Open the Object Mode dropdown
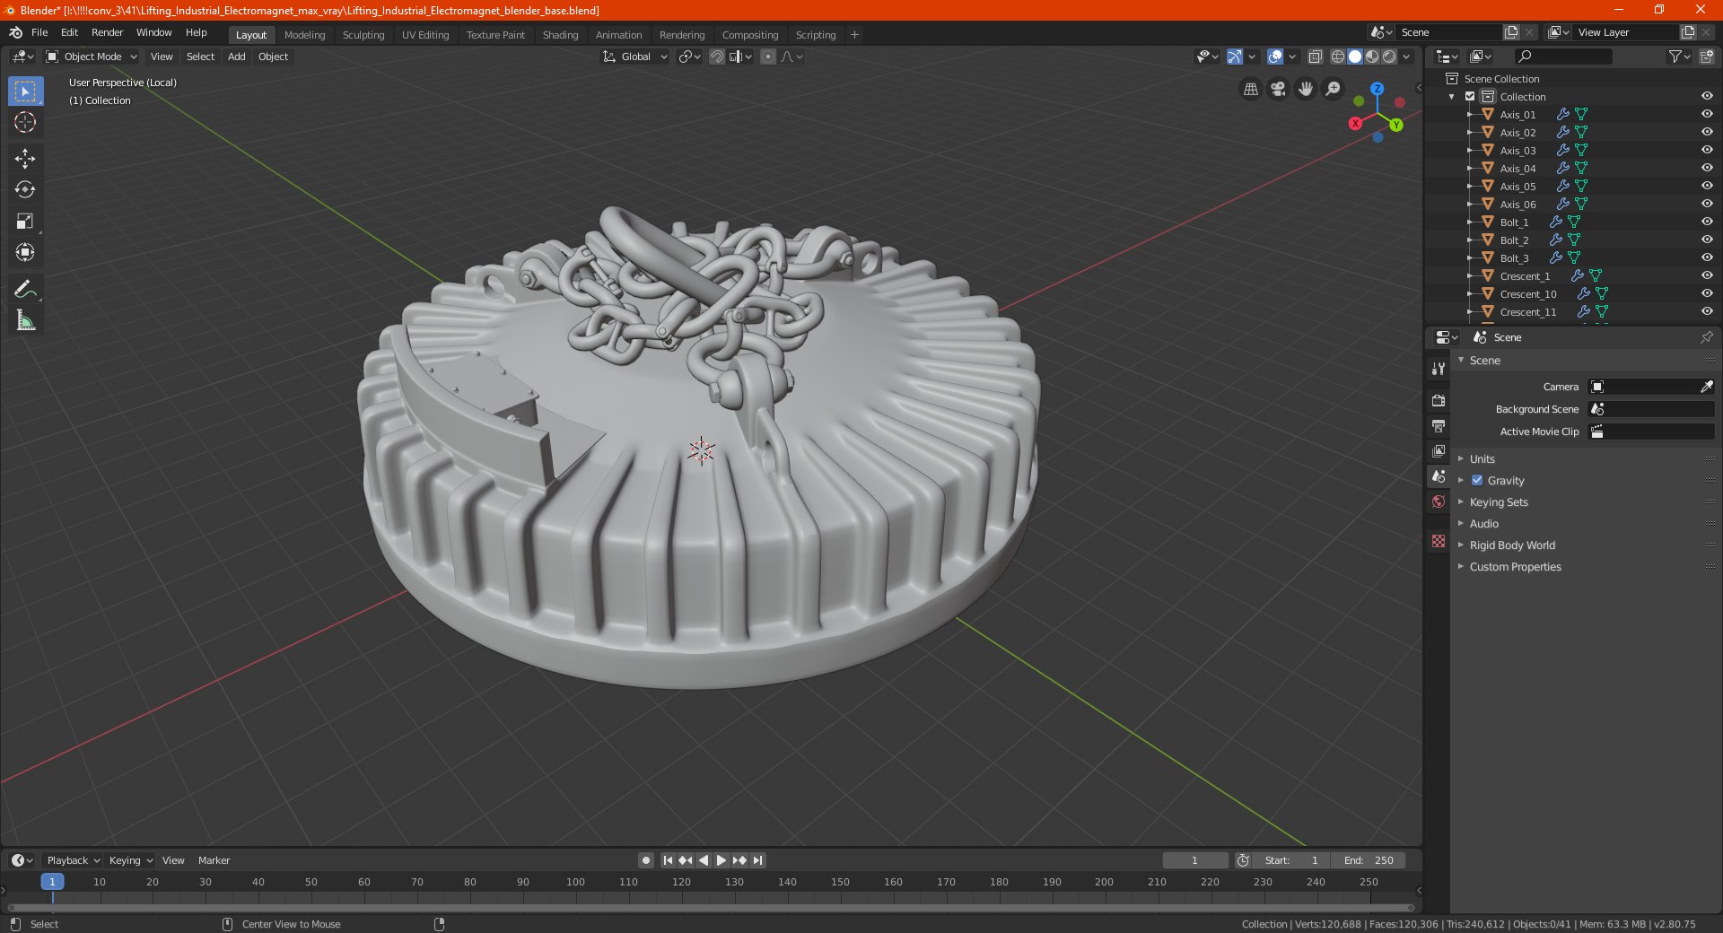The height and width of the screenshot is (933, 1723). coord(92,57)
